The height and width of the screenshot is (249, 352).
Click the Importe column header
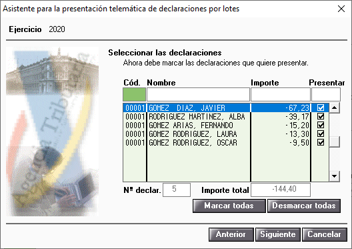coord(265,83)
